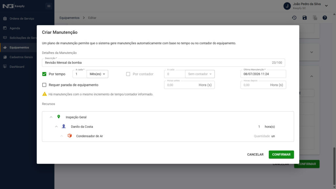Click the green location pin icon
Image resolution: width=336 pixels, height=189 pixels.
58,117
